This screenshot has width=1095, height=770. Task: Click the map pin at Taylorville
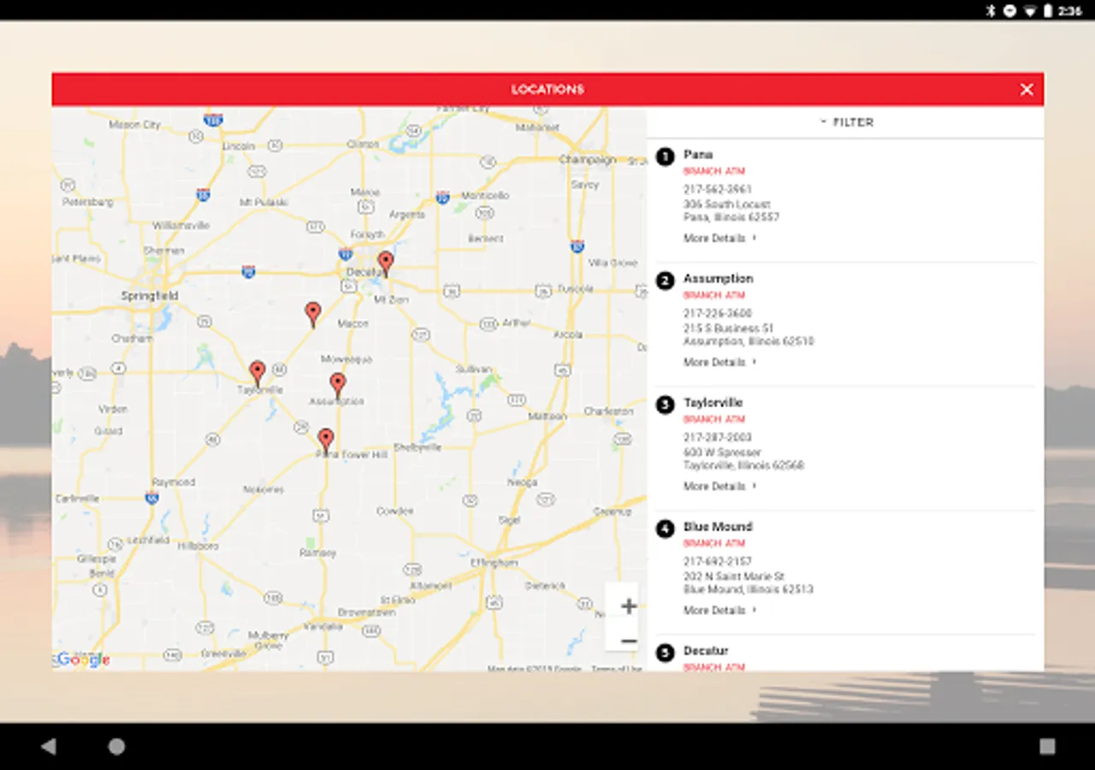click(x=257, y=373)
